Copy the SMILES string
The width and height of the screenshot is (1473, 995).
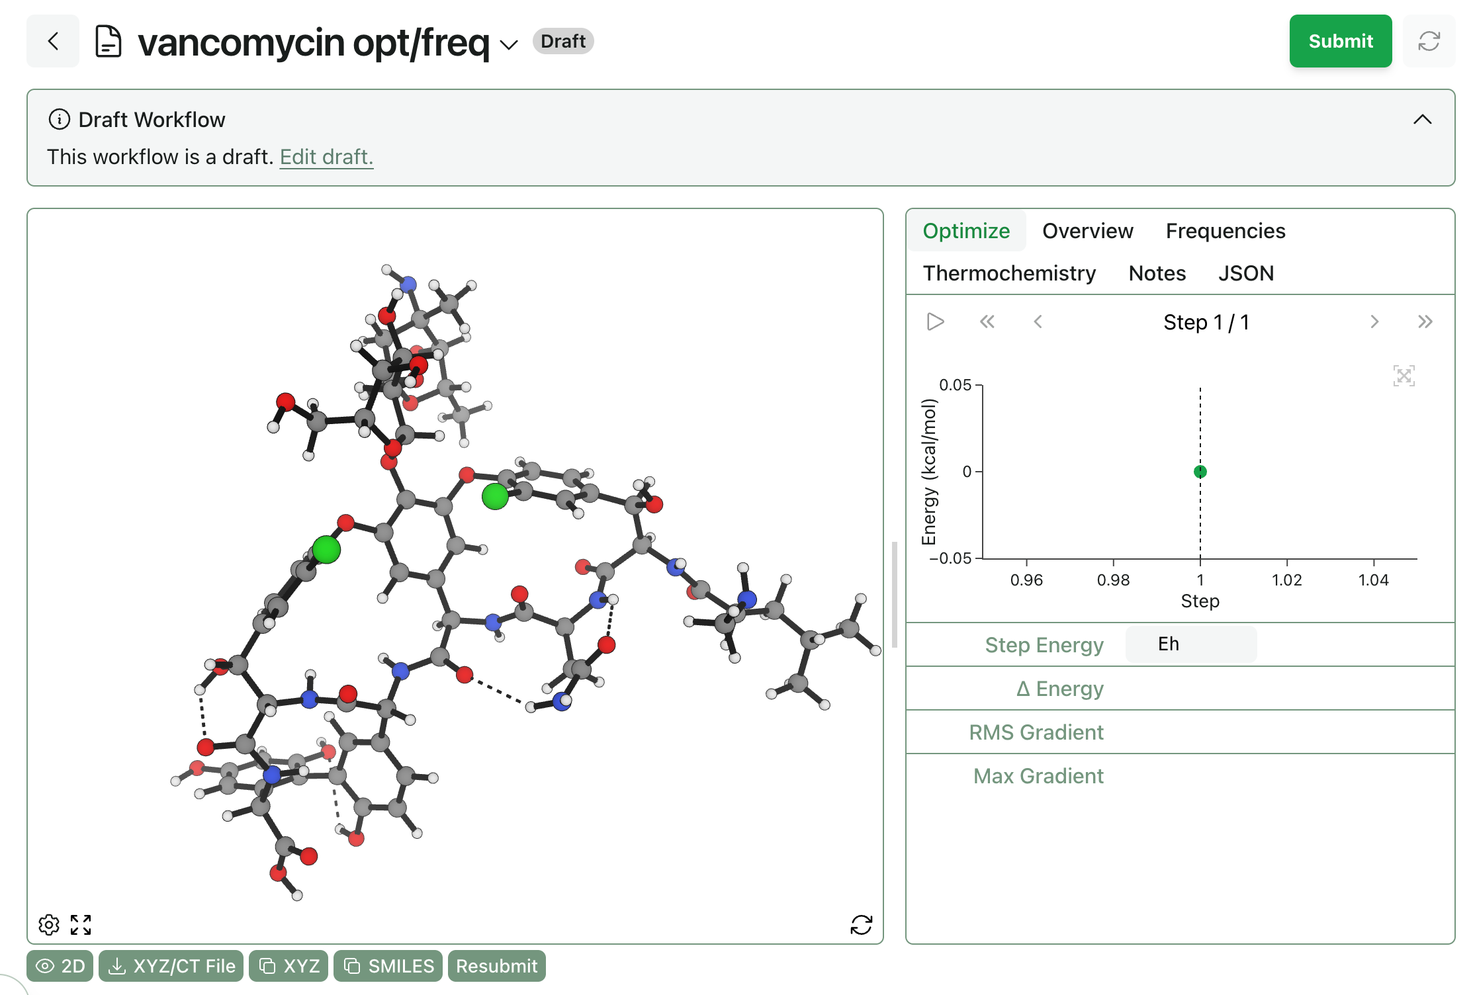[x=388, y=966]
